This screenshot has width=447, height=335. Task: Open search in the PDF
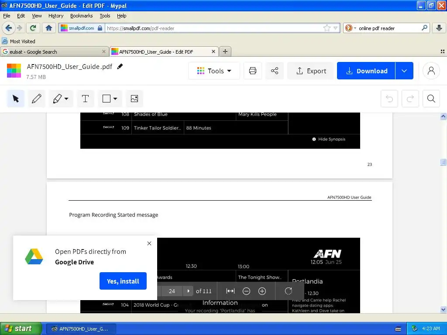pyautogui.click(x=431, y=99)
